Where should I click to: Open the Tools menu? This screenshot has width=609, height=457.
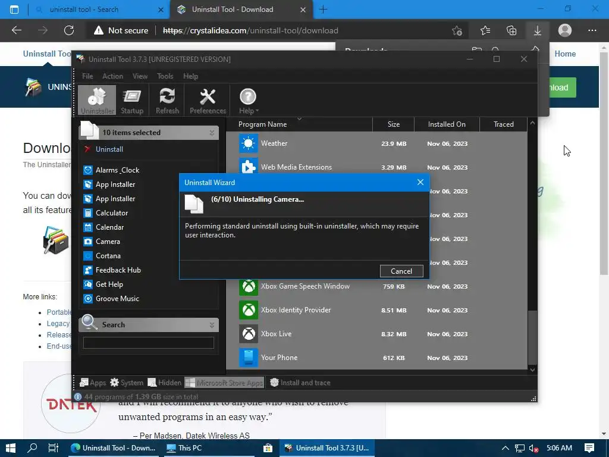tap(165, 76)
